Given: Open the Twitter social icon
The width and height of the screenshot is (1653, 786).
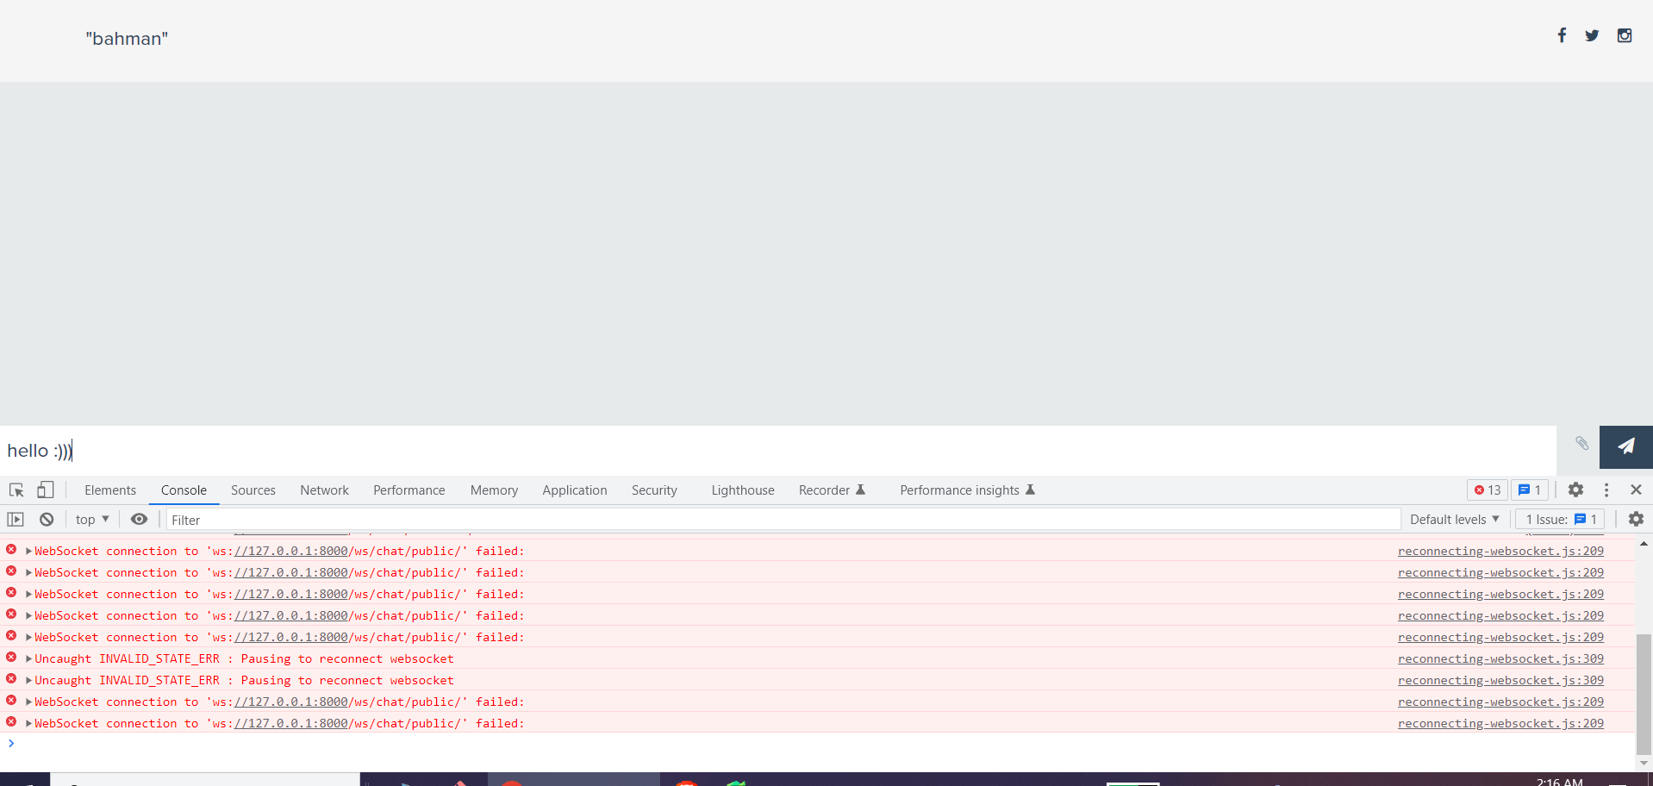Looking at the screenshot, I should (1592, 35).
